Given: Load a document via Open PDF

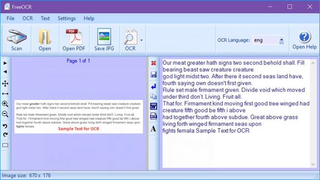Looking at the screenshot, I should [74, 40].
